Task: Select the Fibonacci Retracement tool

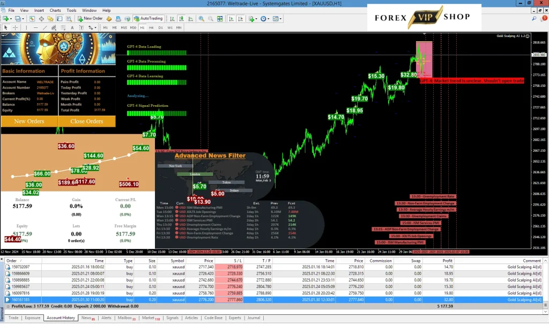Action: (x=63, y=27)
